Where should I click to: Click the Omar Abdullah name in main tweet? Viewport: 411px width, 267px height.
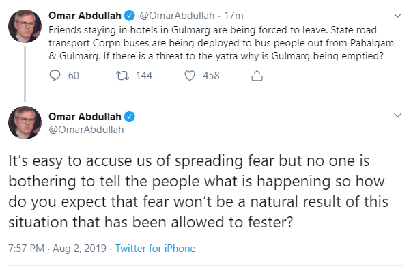(85, 117)
